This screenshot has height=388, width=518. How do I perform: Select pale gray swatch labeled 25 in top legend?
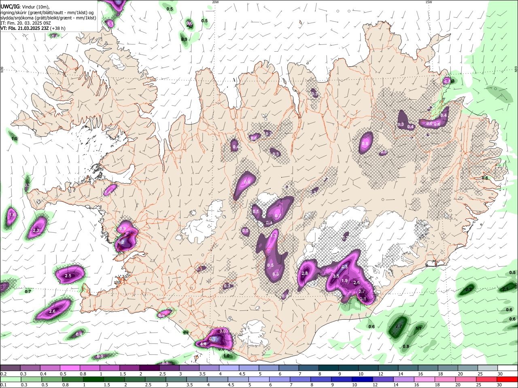pyautogui.click(x=488, y=368)
